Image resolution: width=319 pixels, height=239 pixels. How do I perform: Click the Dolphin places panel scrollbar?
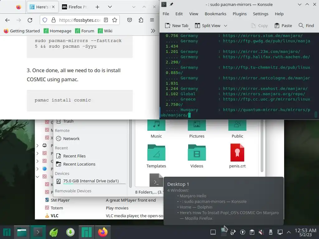(131, 153)
